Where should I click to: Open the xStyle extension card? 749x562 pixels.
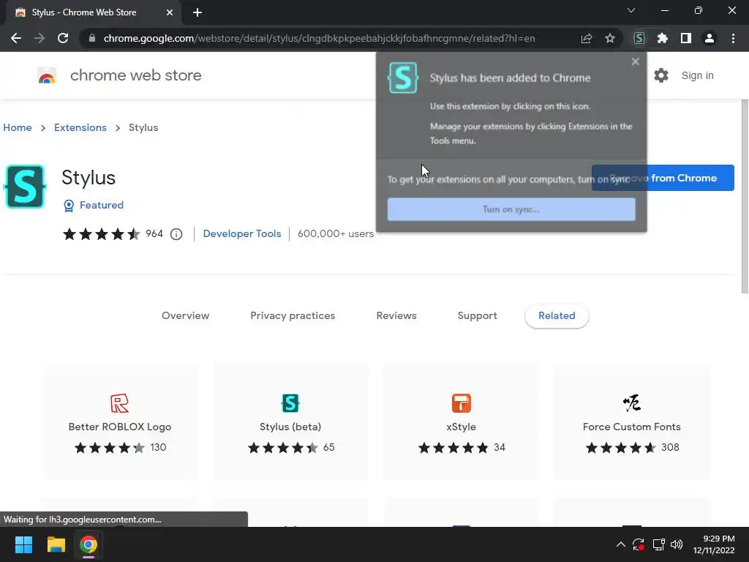(461, 422)
